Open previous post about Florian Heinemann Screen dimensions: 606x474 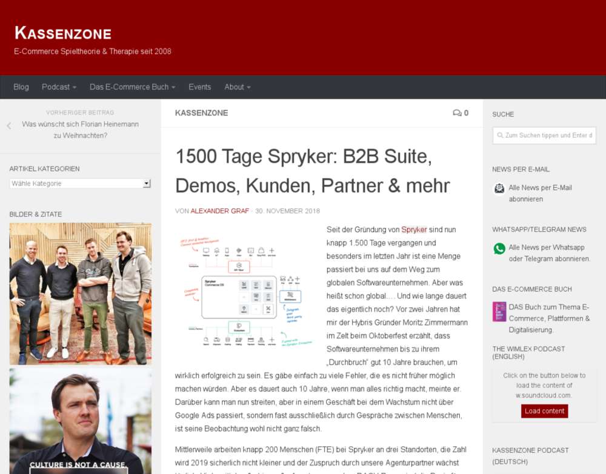coord(81,130)
